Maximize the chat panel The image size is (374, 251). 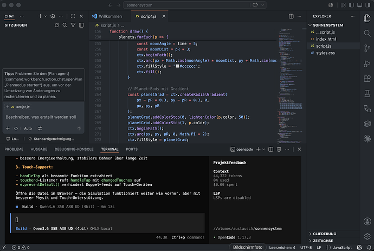click(x=73, y=16)
